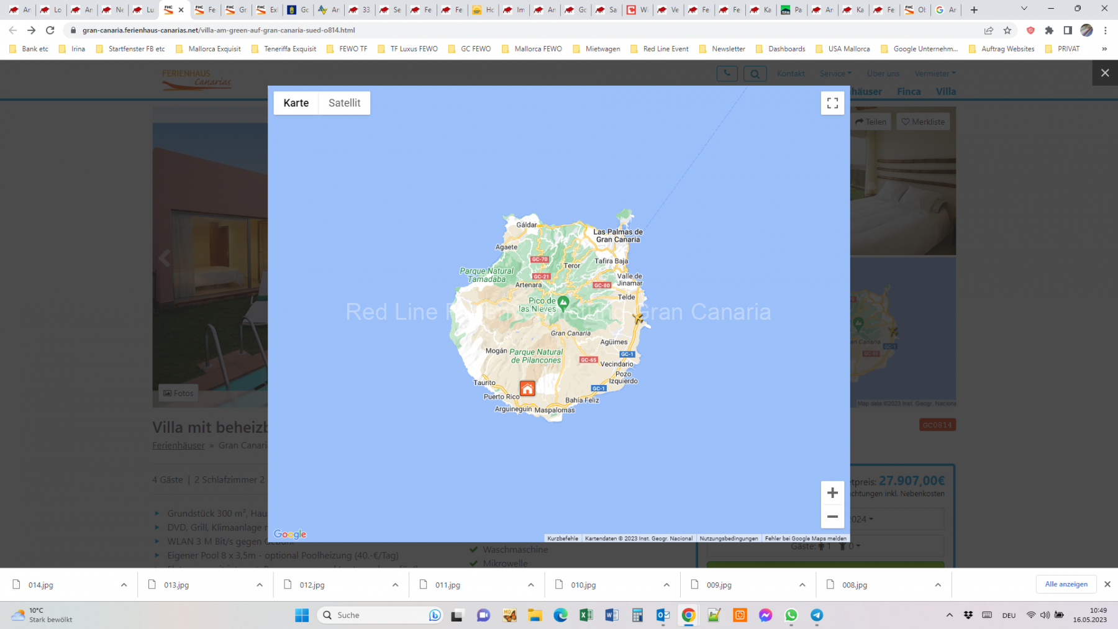Zoom out the map with minus button

click(832, 517)
